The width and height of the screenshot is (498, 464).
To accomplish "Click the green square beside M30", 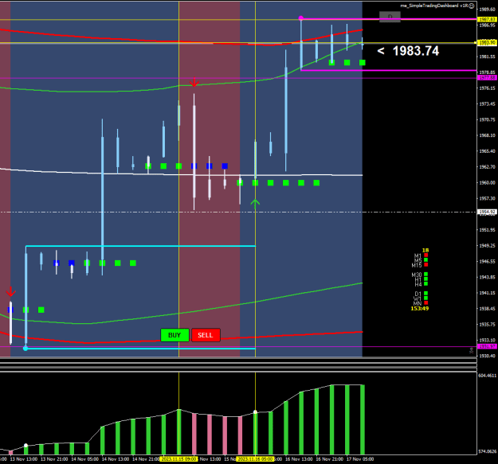I will (426, 275).
